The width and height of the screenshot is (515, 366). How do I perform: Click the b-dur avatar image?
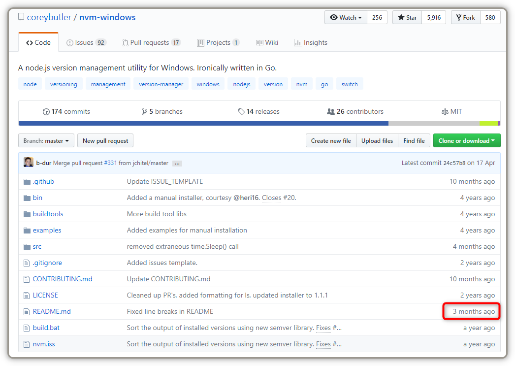tap(29, 162)
